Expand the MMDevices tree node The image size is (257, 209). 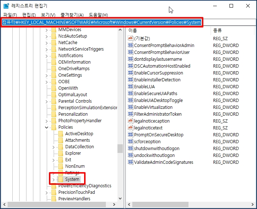[46, 30]
